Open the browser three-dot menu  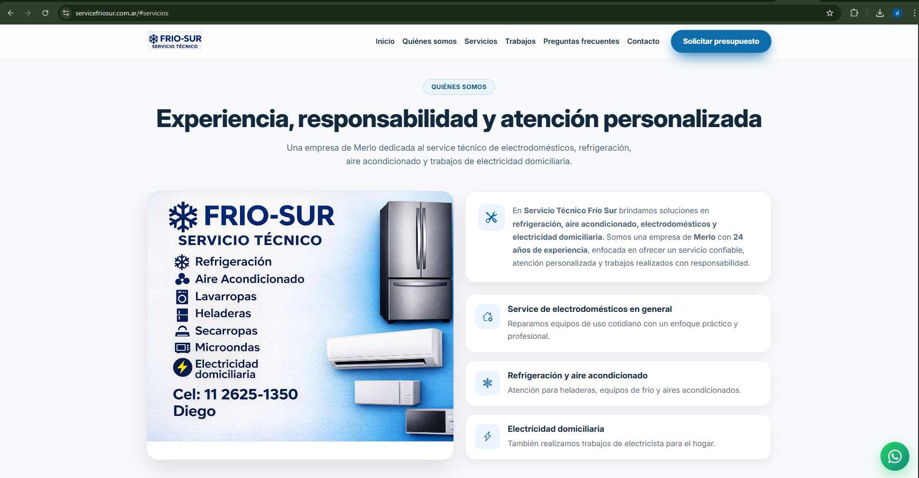pos(914,13)
